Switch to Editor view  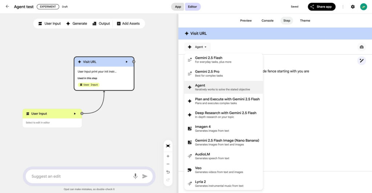193,7
